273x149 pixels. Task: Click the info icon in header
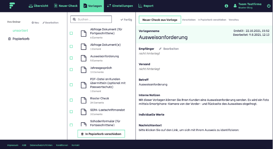point(226,6)
